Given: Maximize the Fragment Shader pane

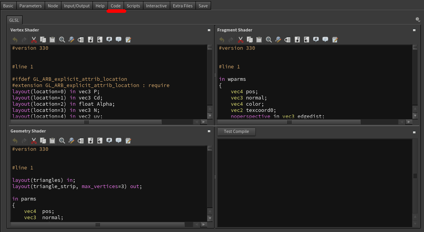Looking at the screenshot, I should point(414,30).
